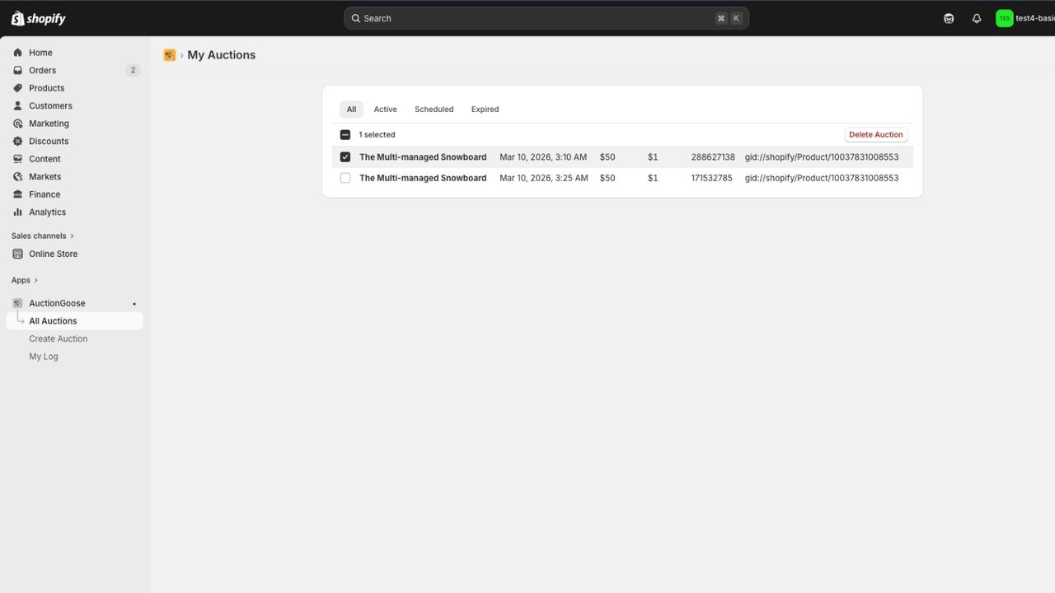Screen dimensions: 1055x593
Task: Click the Customers person icon
Action: [18, 105]
